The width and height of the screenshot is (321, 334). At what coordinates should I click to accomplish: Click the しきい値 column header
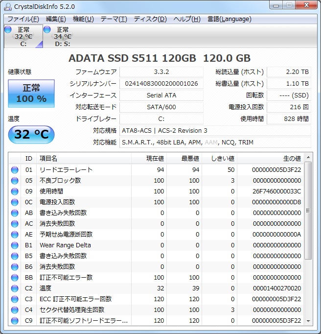[220, 159]
